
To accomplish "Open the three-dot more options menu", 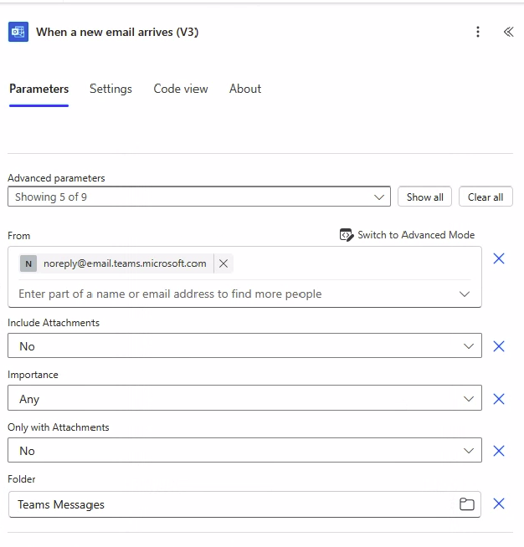I will (478, 32).
